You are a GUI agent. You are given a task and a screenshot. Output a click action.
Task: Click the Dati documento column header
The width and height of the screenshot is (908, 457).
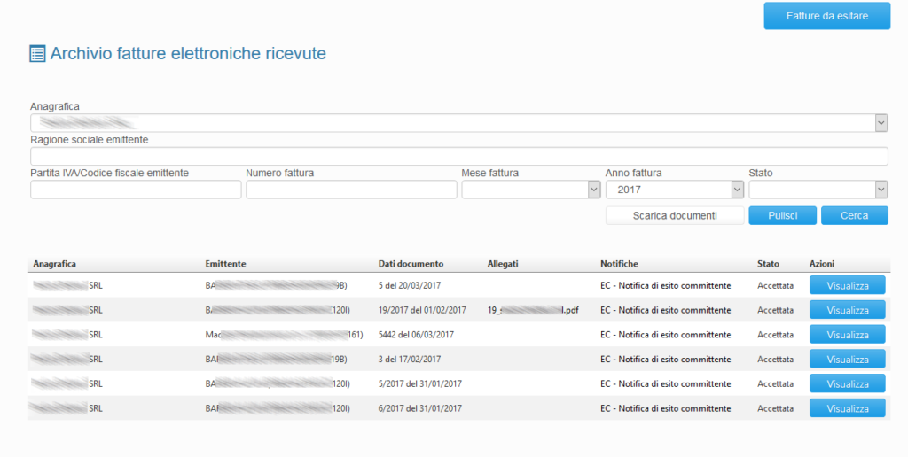click(411, 264)
